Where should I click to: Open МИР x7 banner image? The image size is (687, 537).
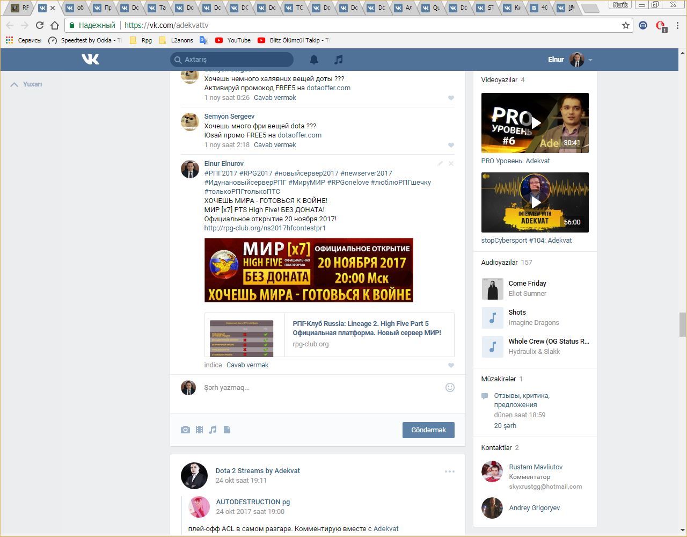309,270
